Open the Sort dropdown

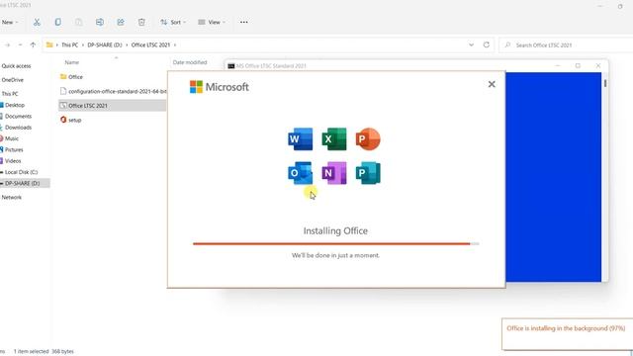(173, 22)
